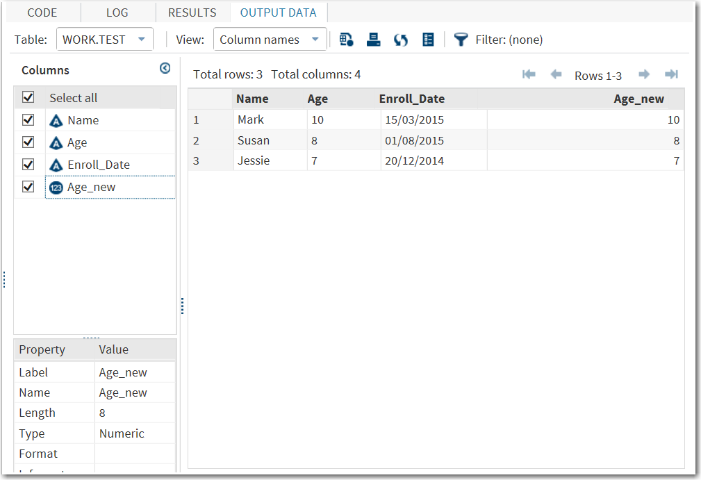Print the WORK.TEST table
Viewport: 701px width, 480px height.
(x=374, y=40)
